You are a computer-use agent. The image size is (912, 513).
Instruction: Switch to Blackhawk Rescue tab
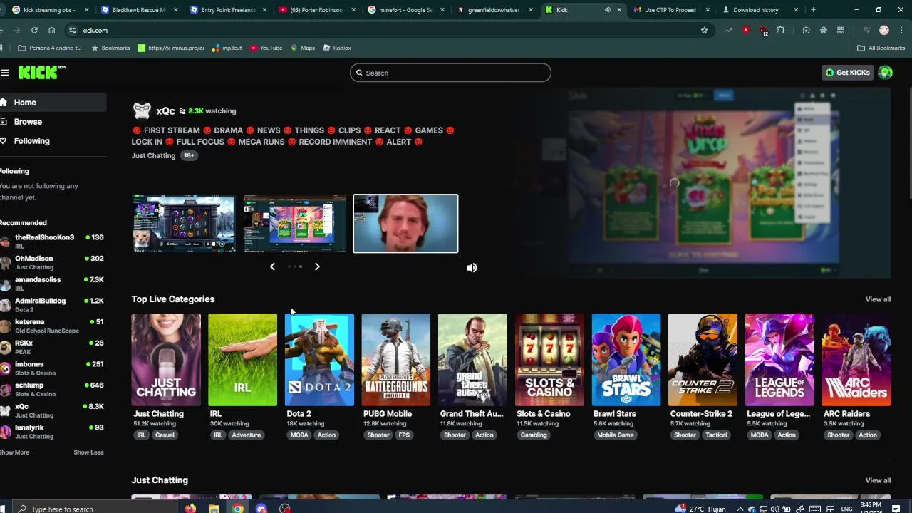coord(139,10)
